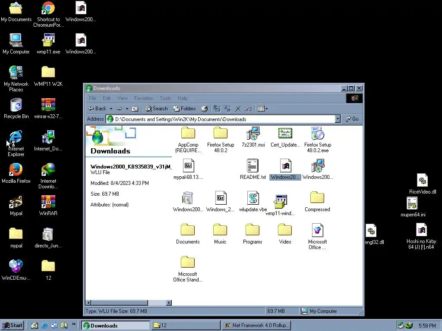Image resolution: width=442 pixels, height=331 pixels.
Task: Select the wmp11-wind... installer
Action: coord(280,205)
